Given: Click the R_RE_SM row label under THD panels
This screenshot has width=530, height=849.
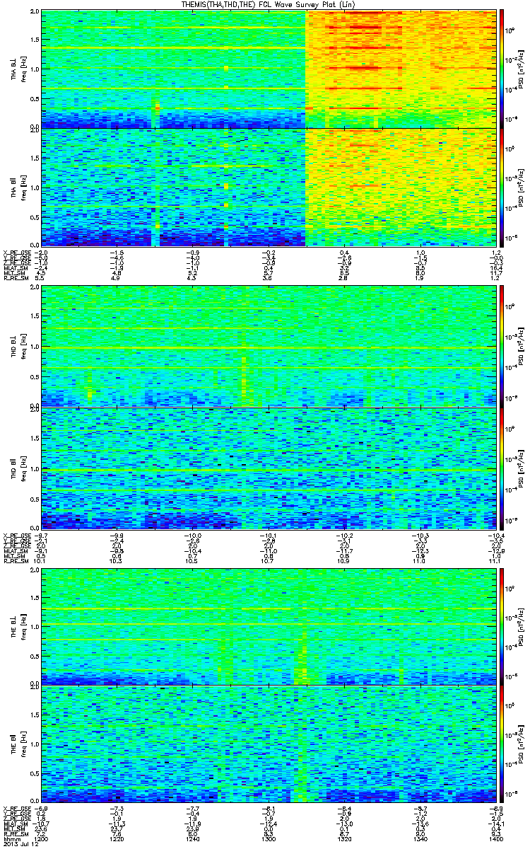Looking at the screenshot, I should point(15,561).
